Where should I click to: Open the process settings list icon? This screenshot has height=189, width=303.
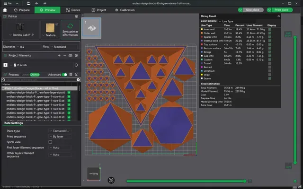[x=71, y=75]
